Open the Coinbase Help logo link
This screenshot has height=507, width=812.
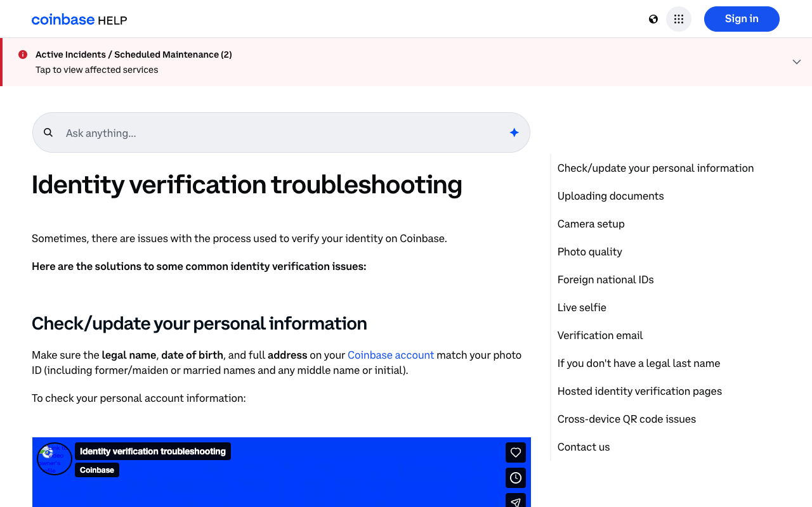(79, 20)
